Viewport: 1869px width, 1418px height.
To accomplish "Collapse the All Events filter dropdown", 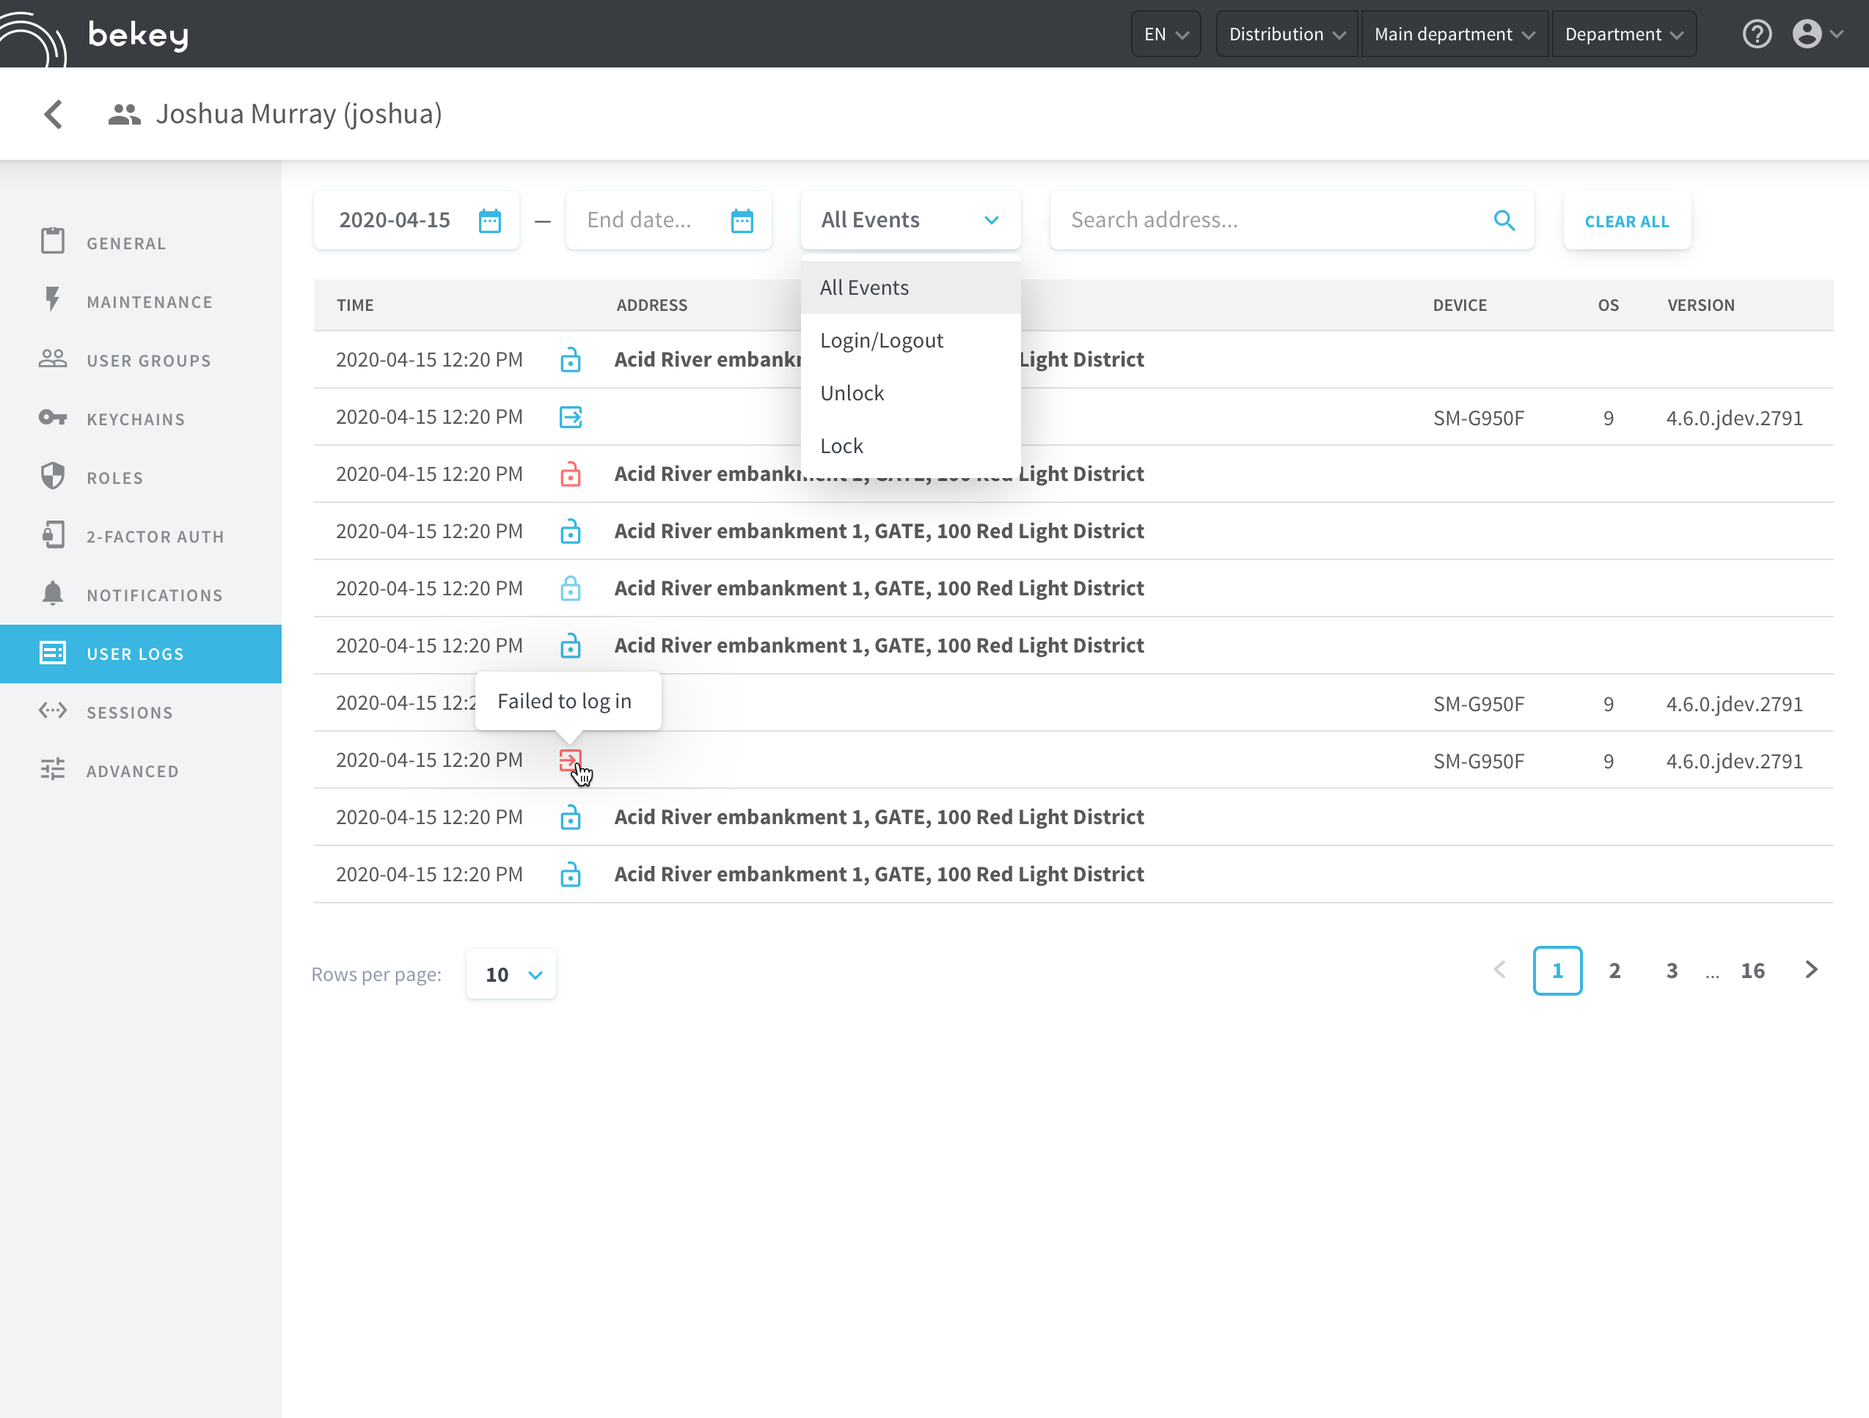I will point(911,221).
